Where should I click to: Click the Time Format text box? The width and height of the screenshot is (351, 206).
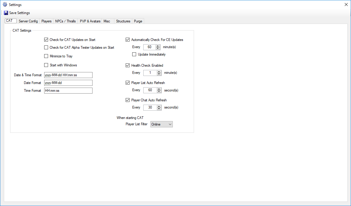68,91
